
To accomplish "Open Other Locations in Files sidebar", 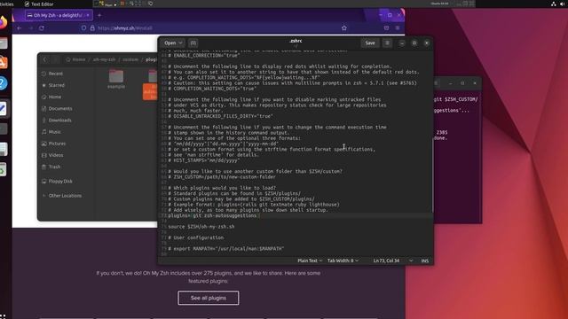I will point(66,196).
